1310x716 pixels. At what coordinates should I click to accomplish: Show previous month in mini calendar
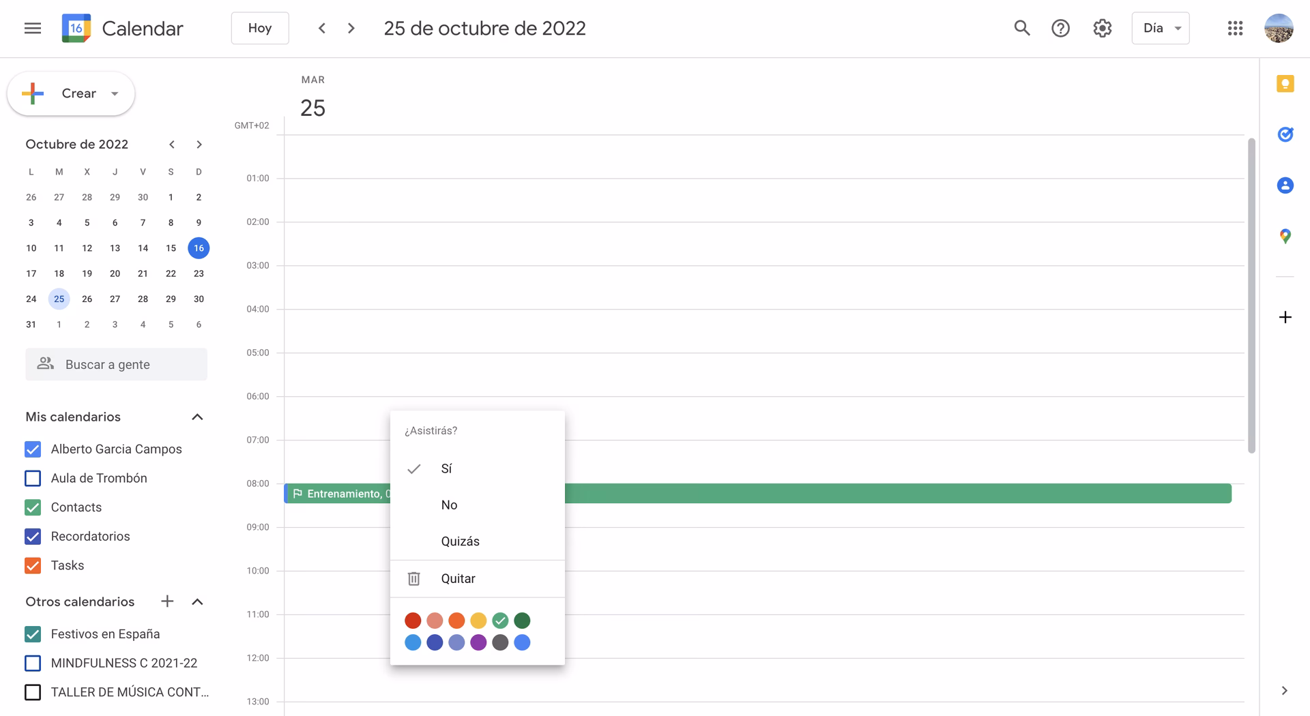172,145
